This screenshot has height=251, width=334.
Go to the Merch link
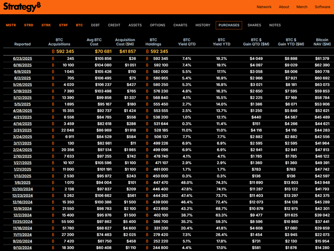(302, 7)
